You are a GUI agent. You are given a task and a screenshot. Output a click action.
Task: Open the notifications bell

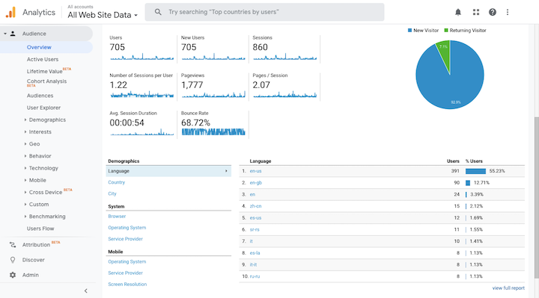458,13
